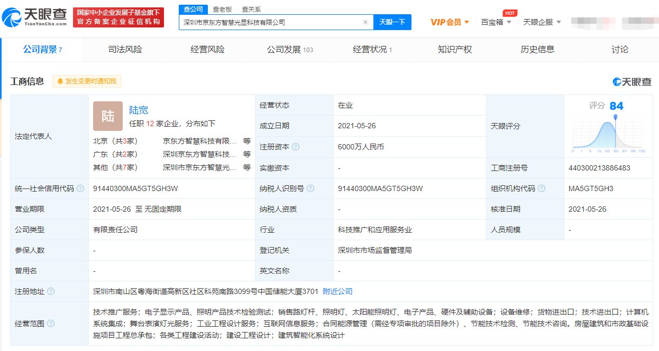Image resolution: width=659 pixels, height=351 pixels.
Task: Click the help icon next to 纳税人识别号
Action: tap(310, 188)
